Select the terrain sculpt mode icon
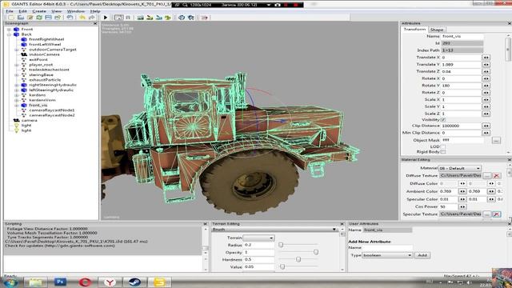The image size is (512, 288). tap(141, 18)
